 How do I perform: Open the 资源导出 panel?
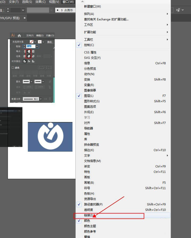(x=123, y=199)
